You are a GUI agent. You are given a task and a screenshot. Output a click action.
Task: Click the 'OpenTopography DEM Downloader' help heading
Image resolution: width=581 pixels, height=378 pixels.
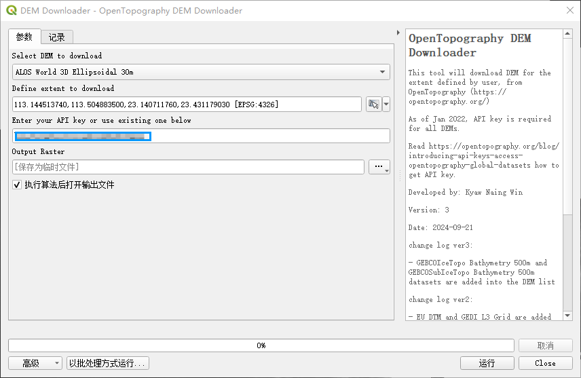click(470, 45)
